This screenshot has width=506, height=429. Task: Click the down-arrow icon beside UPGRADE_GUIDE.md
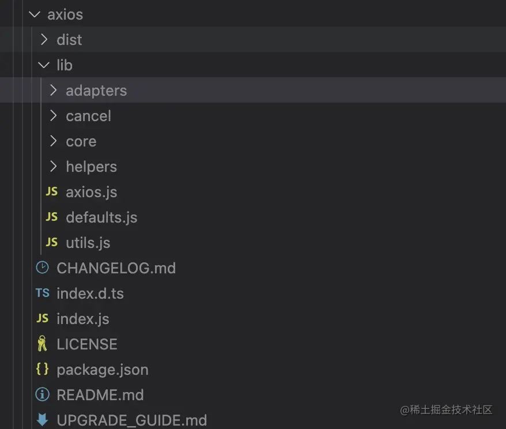[42, 420]
